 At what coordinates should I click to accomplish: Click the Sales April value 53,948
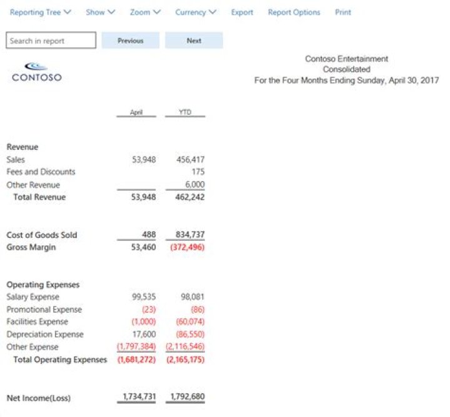point(144,160)
